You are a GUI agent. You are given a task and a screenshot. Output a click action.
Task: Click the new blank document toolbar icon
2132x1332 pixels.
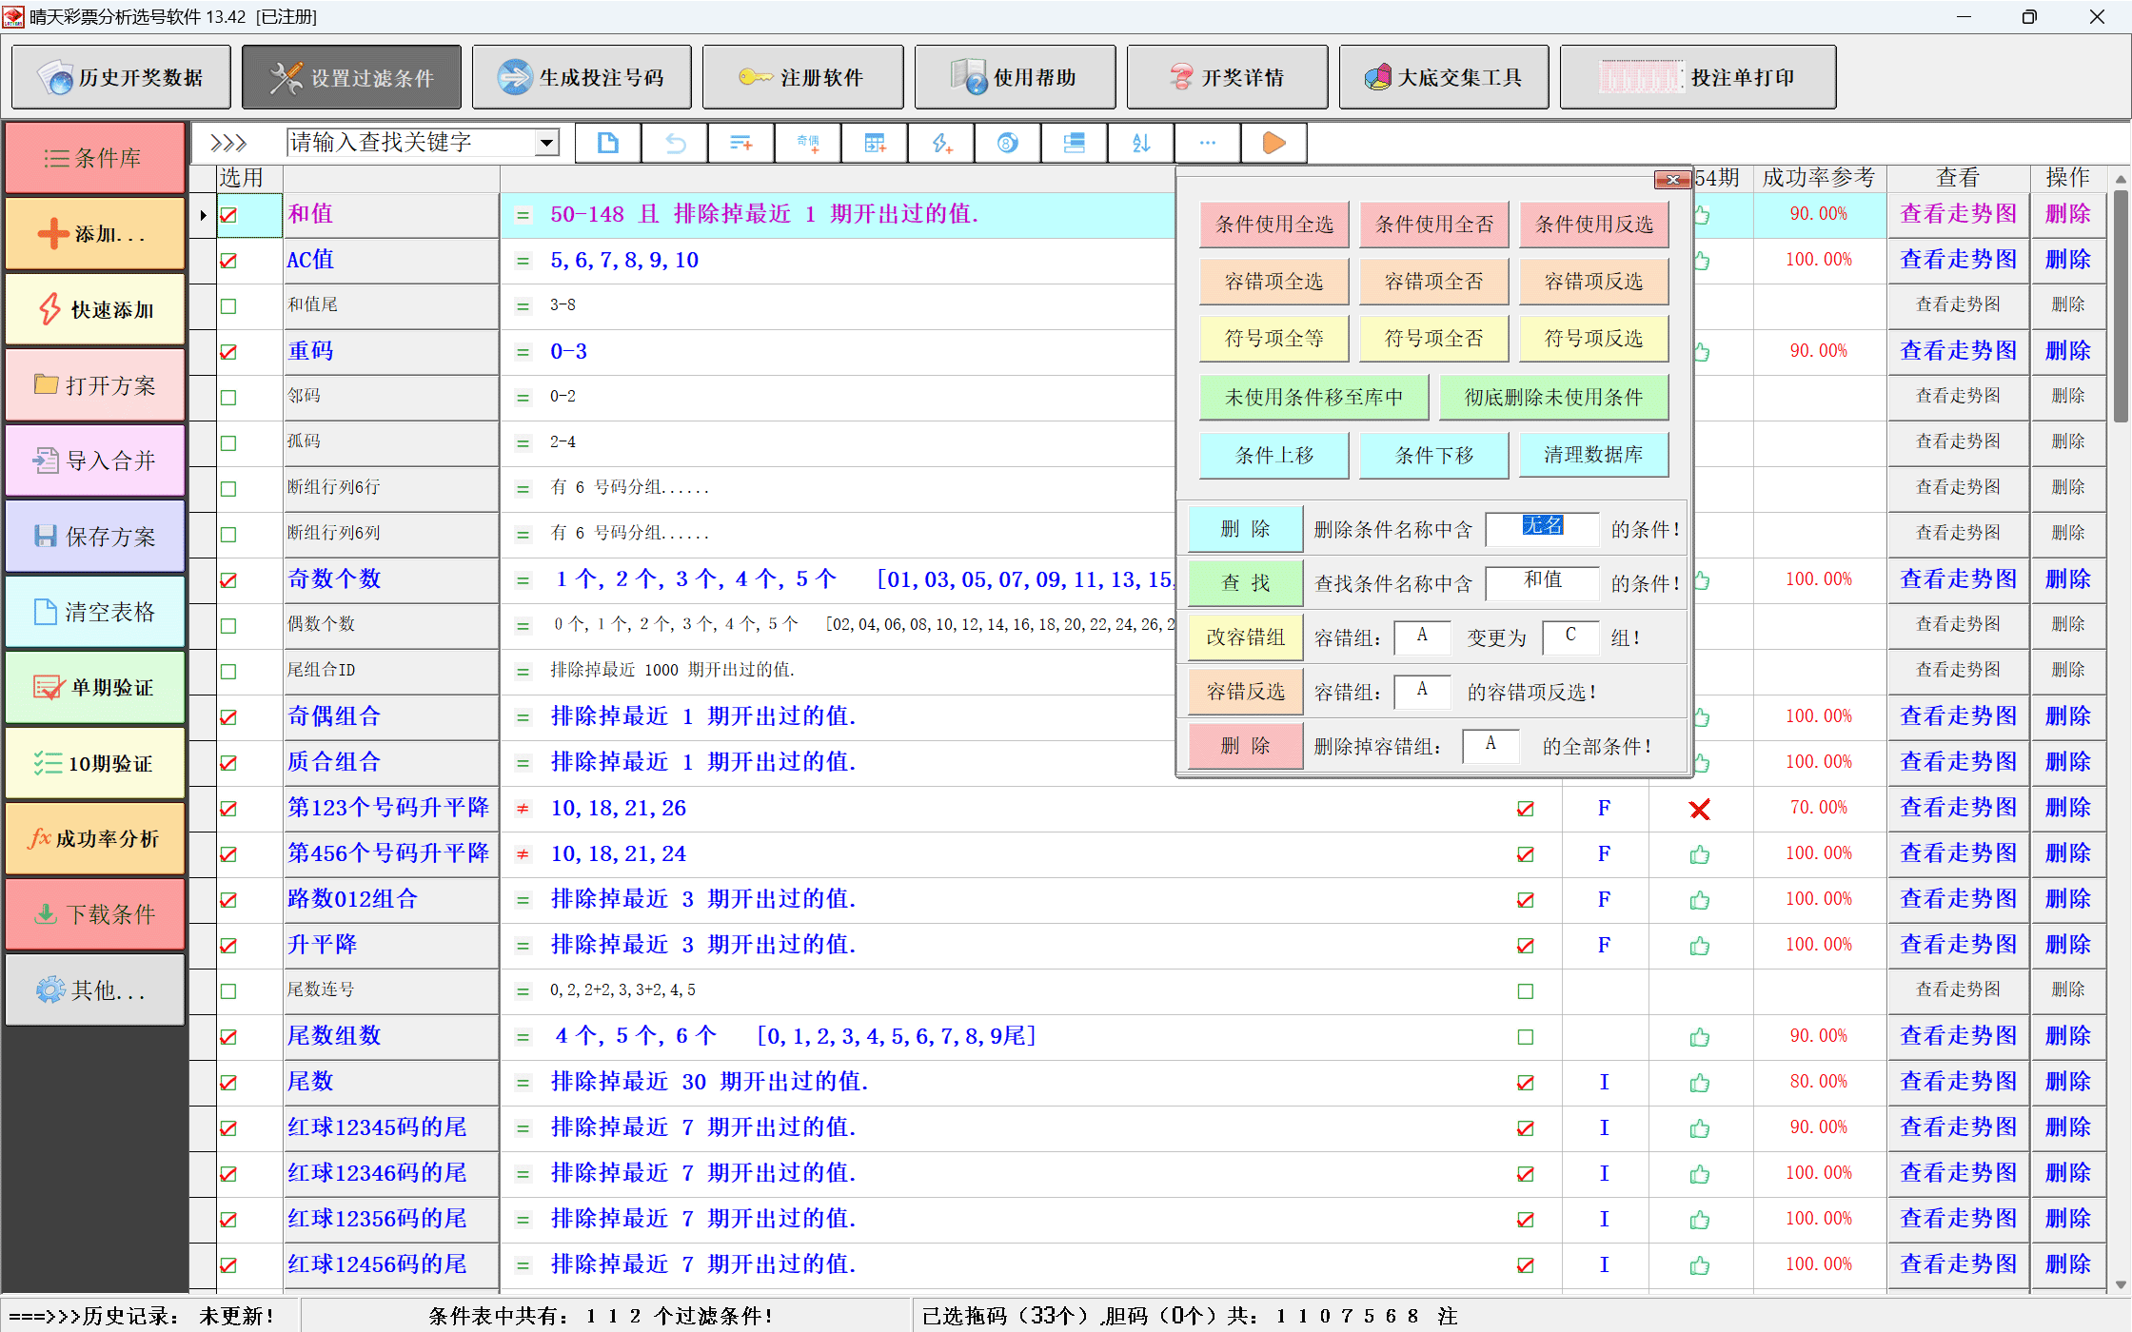607,144
